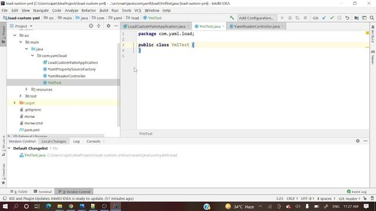The width and height of the screenshot is (376, 211).
Task: Click the tool window quick access icon in status bar
Action: click(5, 198)
